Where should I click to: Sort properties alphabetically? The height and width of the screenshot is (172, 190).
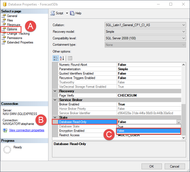tap(62, 58)
